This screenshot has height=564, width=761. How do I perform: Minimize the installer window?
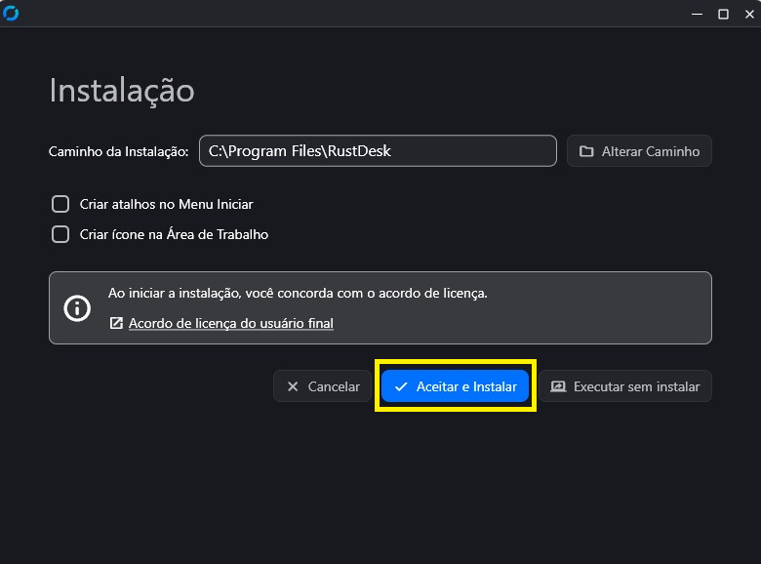[697, 14]
